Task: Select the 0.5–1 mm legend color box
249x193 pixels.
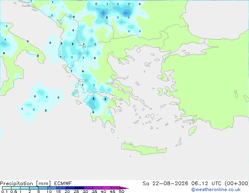Action: tap(16, 188)
